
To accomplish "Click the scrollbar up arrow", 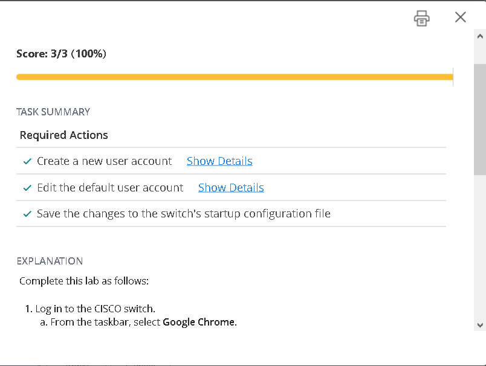I will (x=480, y=36).
